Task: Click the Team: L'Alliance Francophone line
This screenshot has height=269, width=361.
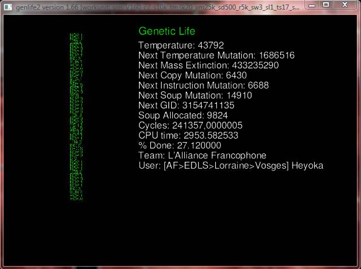Action: (x=202, y=155)
